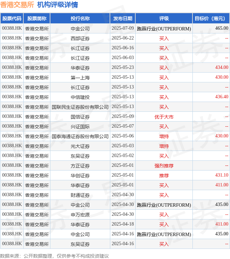230x259 pixels.
Task: Select the 方正证券 broker cell
Action: point(80,166)
